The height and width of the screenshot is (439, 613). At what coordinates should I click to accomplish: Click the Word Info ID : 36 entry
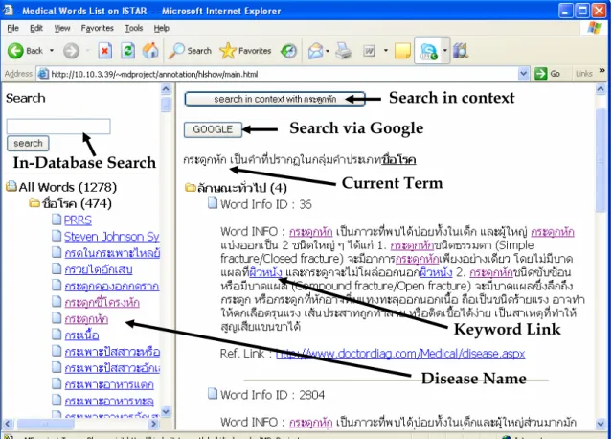click(266, 204)
